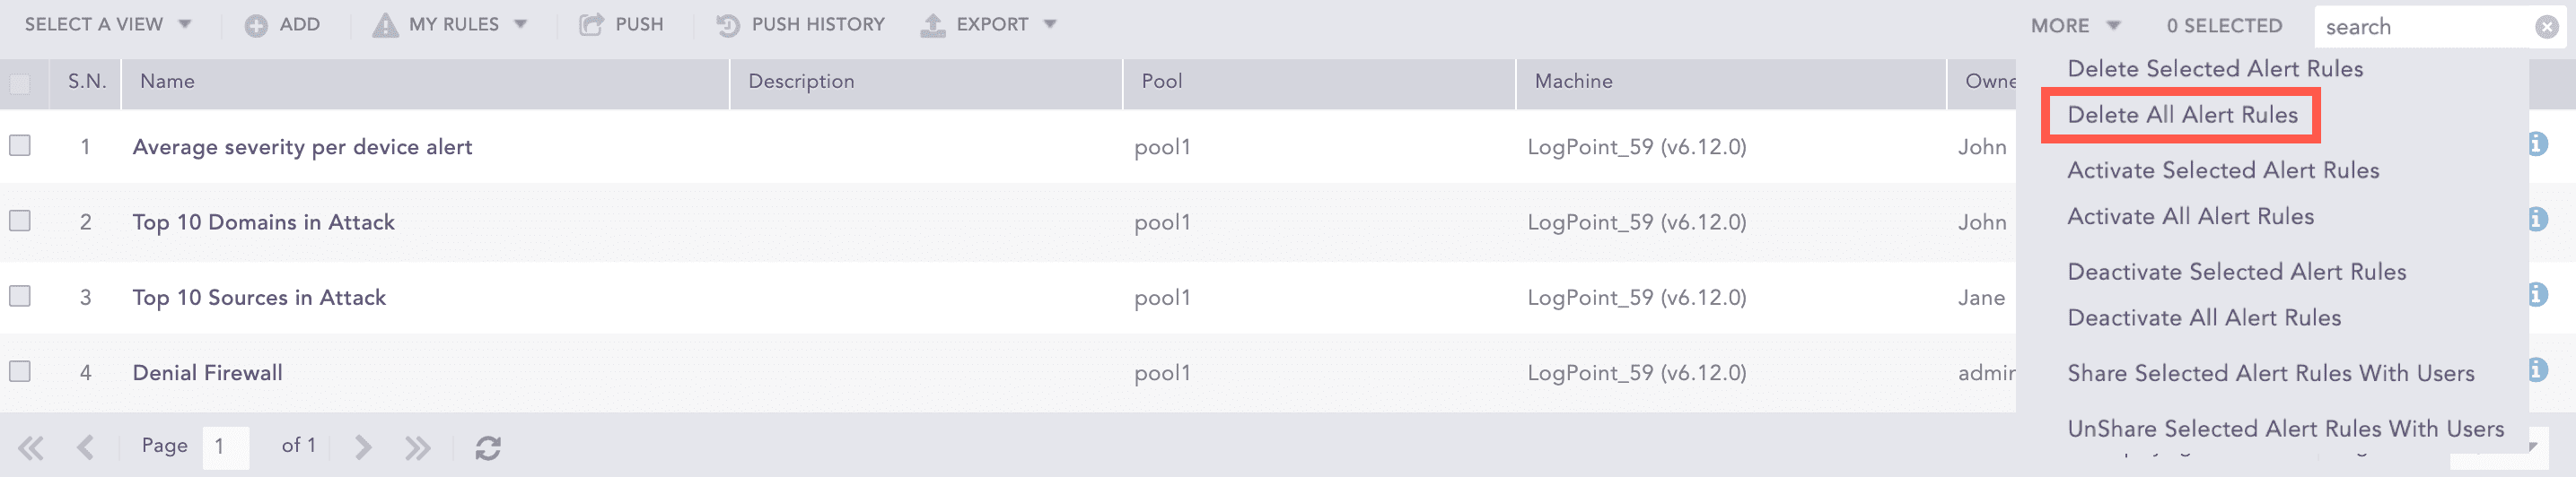The width and height of the screenshot is (2576, 477).
Task: Click the Push icon in toolbar
Action: tap(591, 25)
